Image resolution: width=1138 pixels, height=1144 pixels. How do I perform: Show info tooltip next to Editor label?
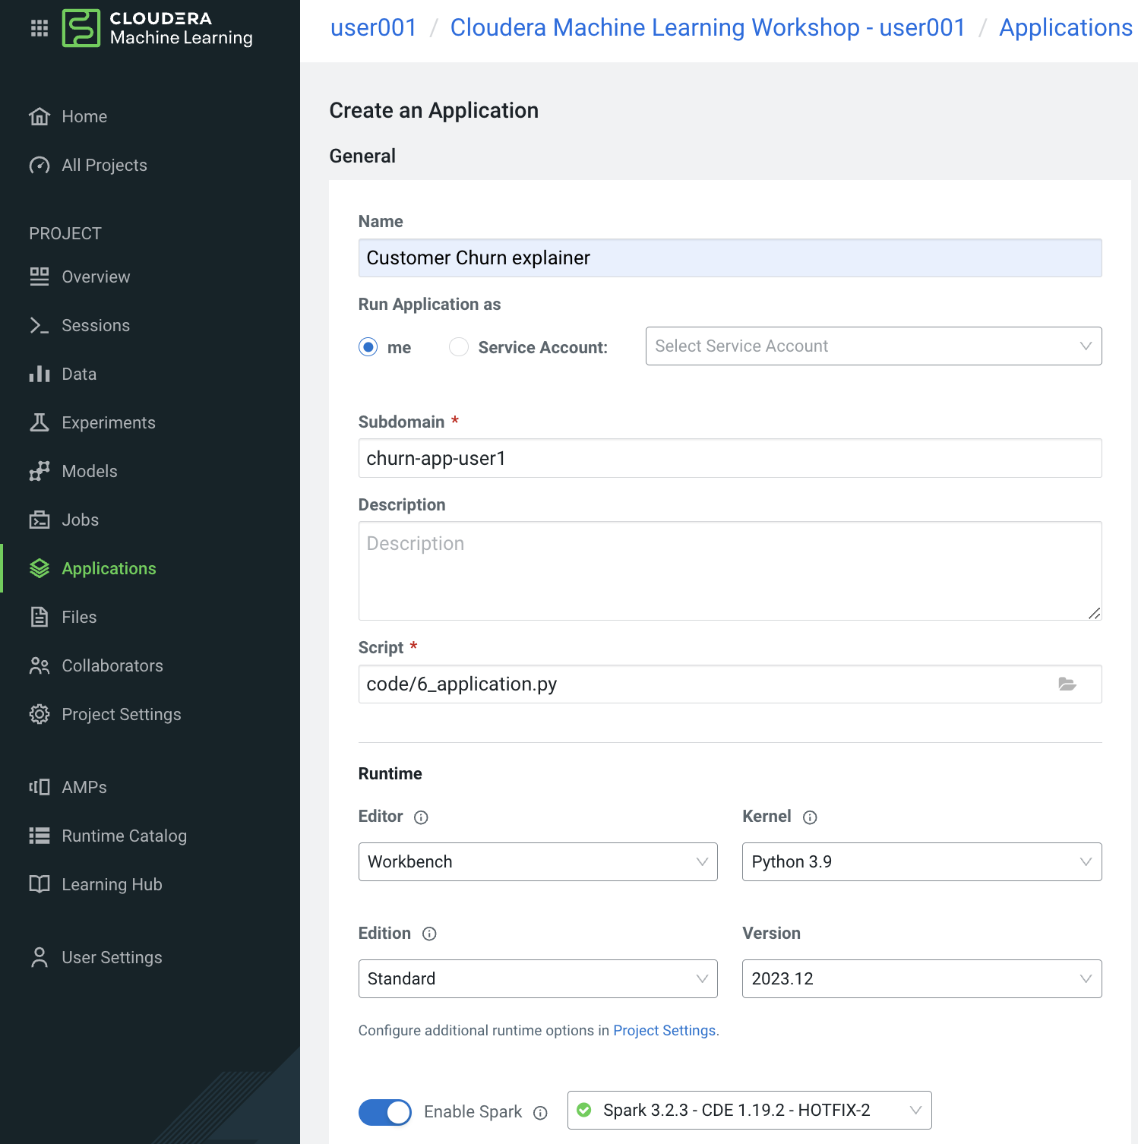(x=421, y=817)
